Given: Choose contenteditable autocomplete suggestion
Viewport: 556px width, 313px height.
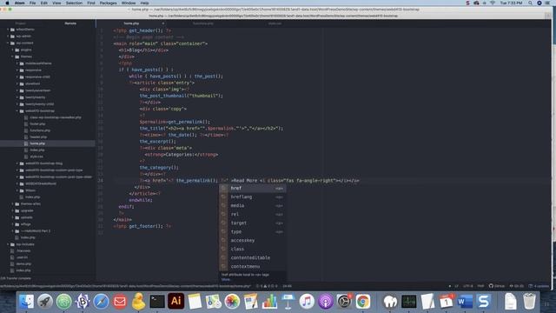Looking at the screenshot, I should click(252, 257).
